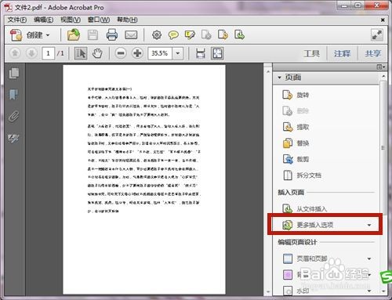Image resolution: width=392 pixels, height=300 pixels.
Task: Click 替换 in pages panel
Action: pyautogui.click(x=296, y=143)
